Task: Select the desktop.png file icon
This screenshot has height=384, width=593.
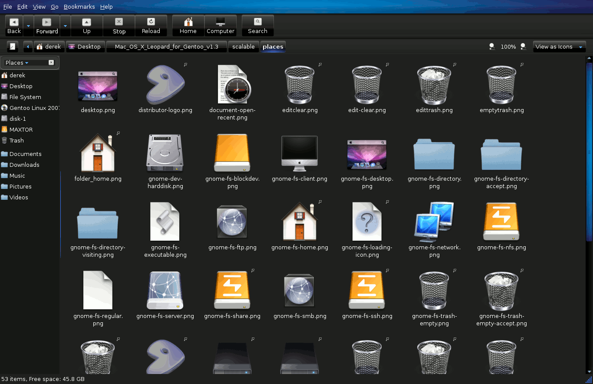Action: pos(98,86)
